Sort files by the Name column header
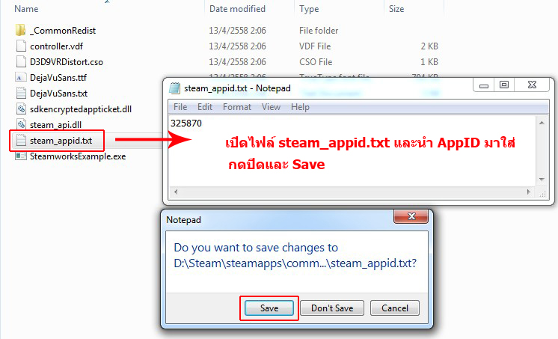Screen dimensions: 558x339 point(26,9)
